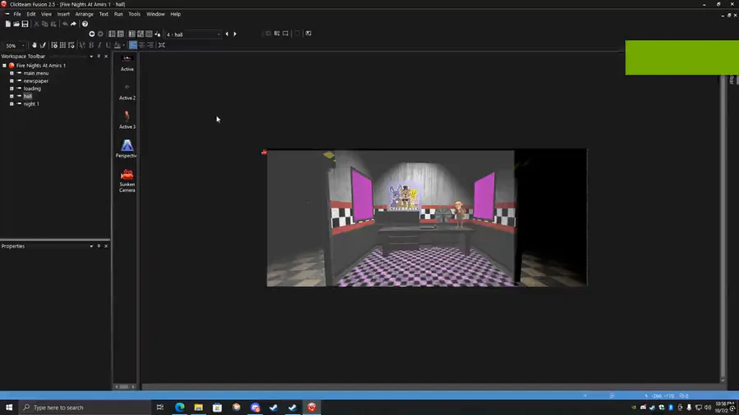Create a new application with New icon
739x415 pixels.
click(x=8, y=24)
